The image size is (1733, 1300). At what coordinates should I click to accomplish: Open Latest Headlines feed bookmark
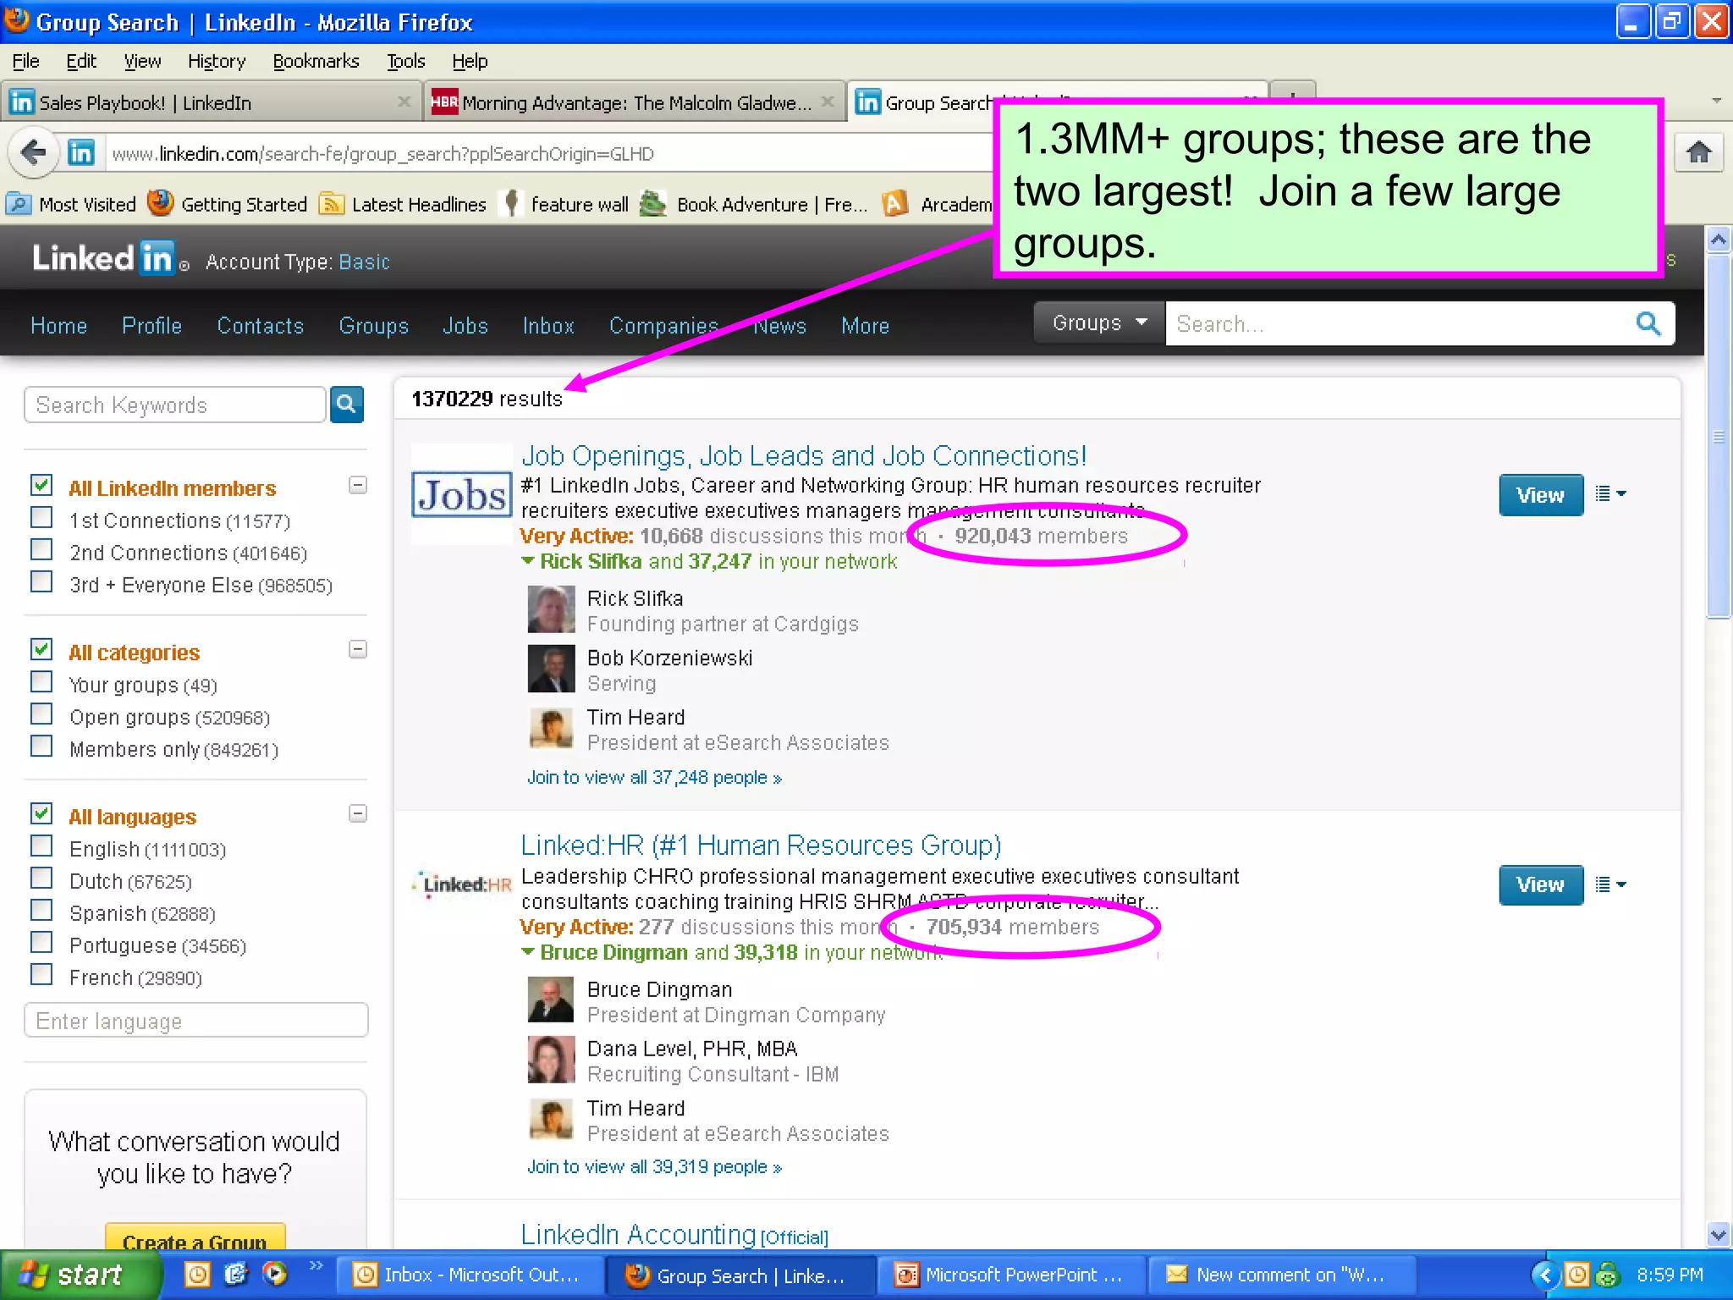[403, 204]
